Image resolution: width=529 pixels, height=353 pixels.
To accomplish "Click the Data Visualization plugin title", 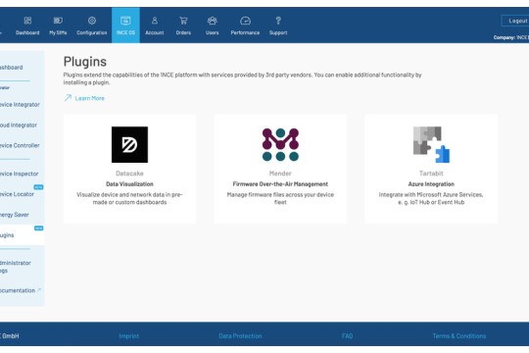I will (129, 183).
